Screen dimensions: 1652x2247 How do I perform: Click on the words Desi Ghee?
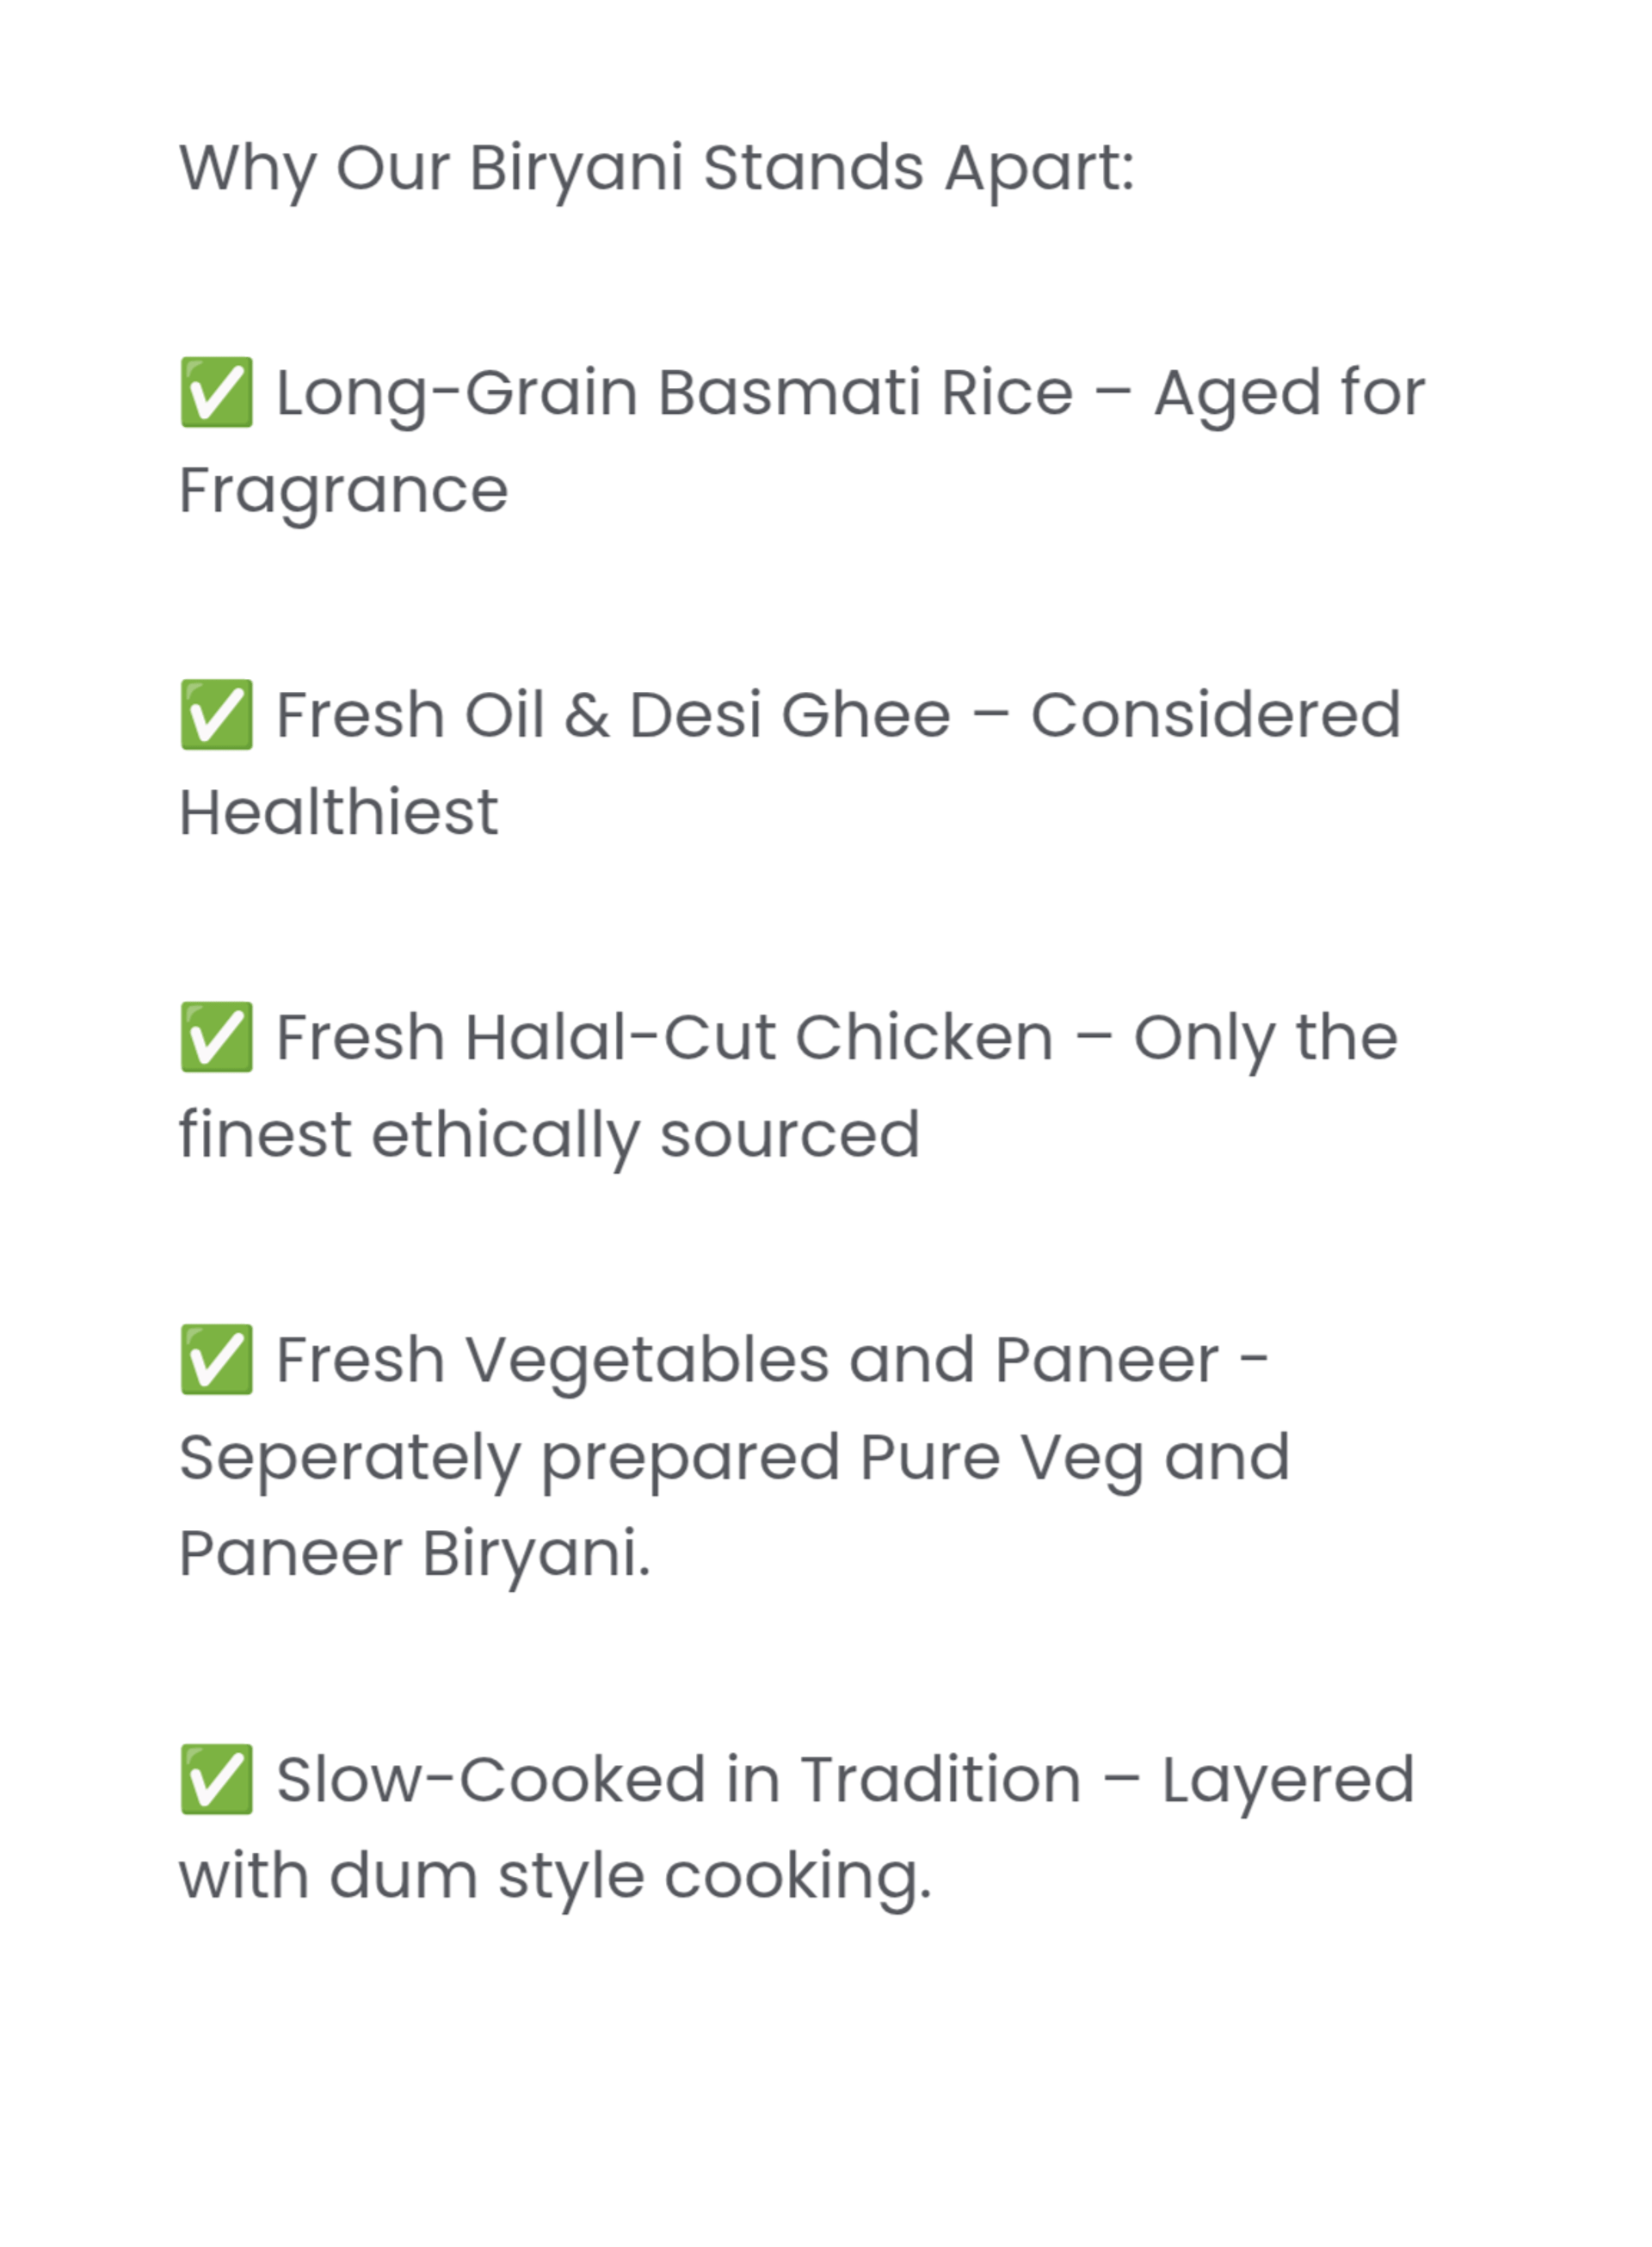[x=789, y=715]
